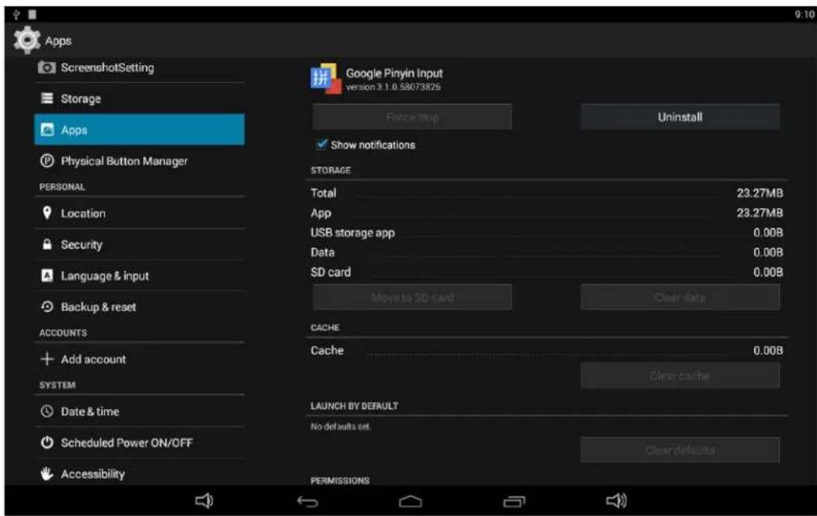Click the Scheduled Power ON/OFF power icon
Screen dimensions: 817x516
click(x=47, y=442)
